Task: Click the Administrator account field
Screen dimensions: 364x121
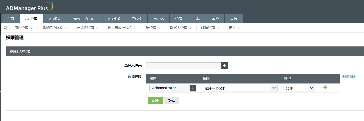Action: click(169, 88)
